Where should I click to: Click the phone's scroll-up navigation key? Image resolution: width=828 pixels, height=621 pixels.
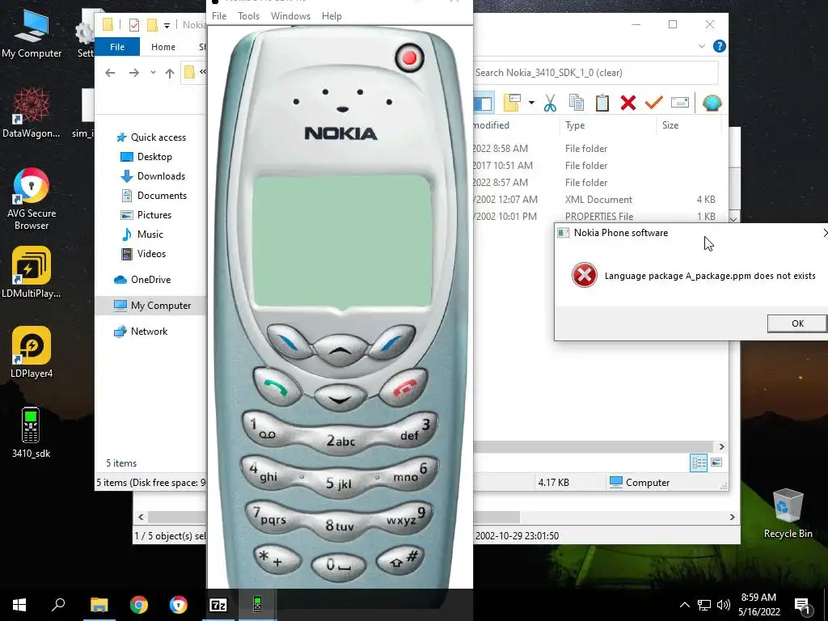(340, 349)
